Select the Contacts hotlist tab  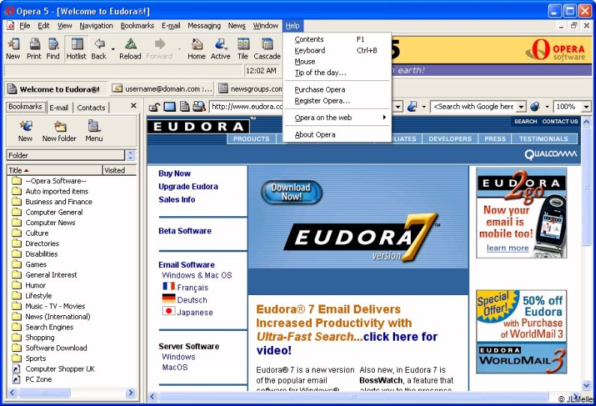pyautogui.click(x=91, y=107)
